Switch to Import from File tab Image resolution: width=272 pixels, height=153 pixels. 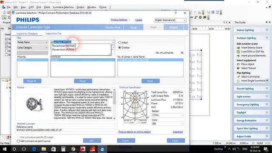point(54,34)
